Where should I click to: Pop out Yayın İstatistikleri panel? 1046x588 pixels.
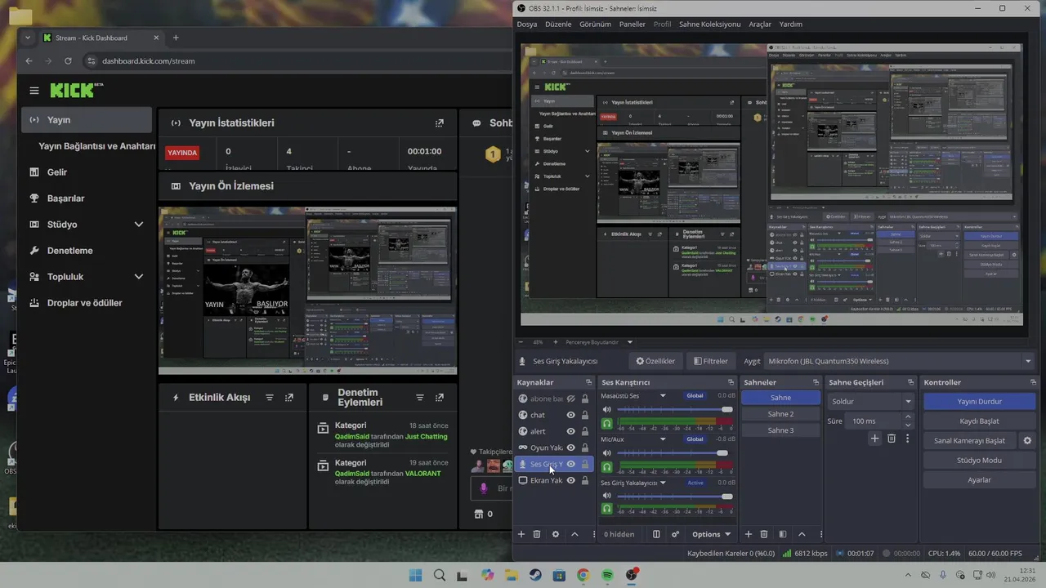(x=440, y=123)
